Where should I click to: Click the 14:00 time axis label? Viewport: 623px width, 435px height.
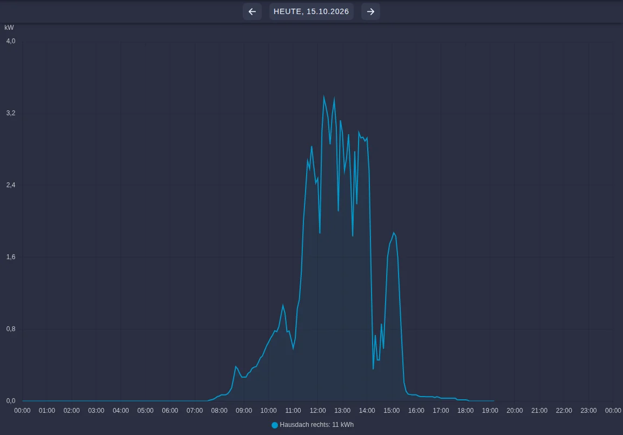click(367, 411)
